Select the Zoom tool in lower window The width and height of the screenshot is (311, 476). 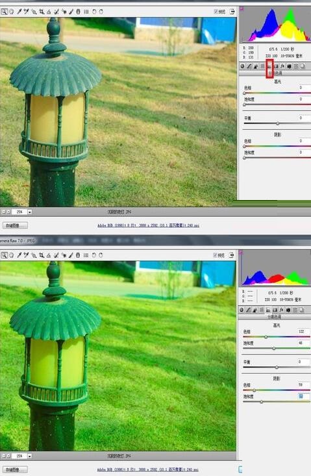4,255
